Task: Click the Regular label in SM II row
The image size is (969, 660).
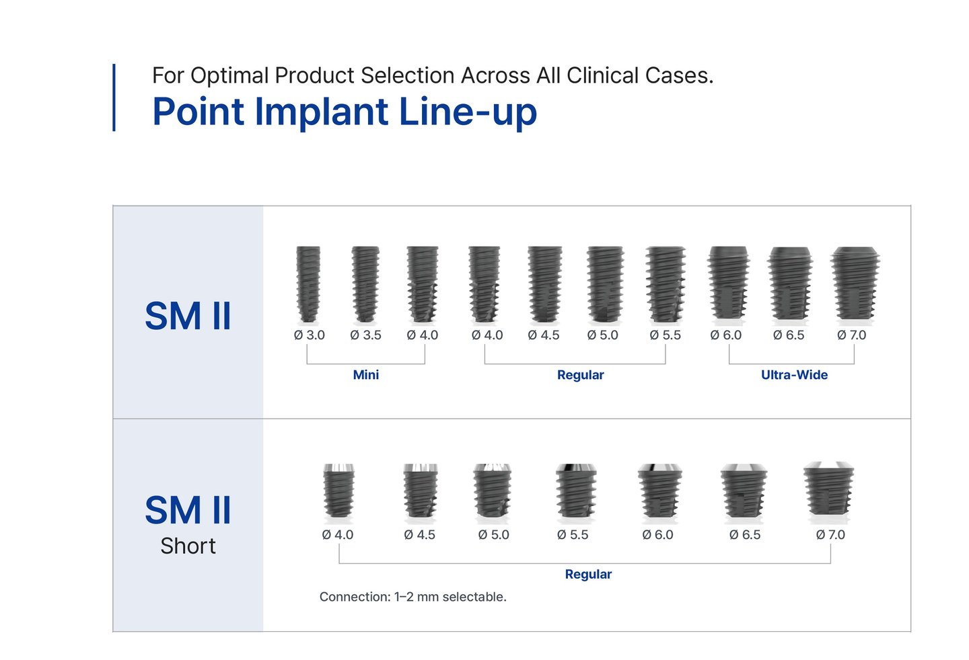Action: click(580, 375)
